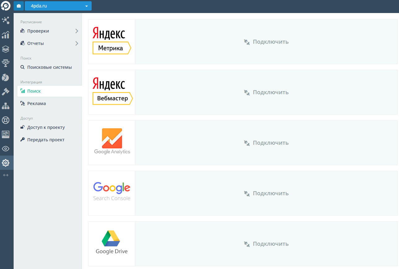Open the growth chart sidebar icon
The height and width of the screenshot is (269, 399).
click(x=6, y=35)
